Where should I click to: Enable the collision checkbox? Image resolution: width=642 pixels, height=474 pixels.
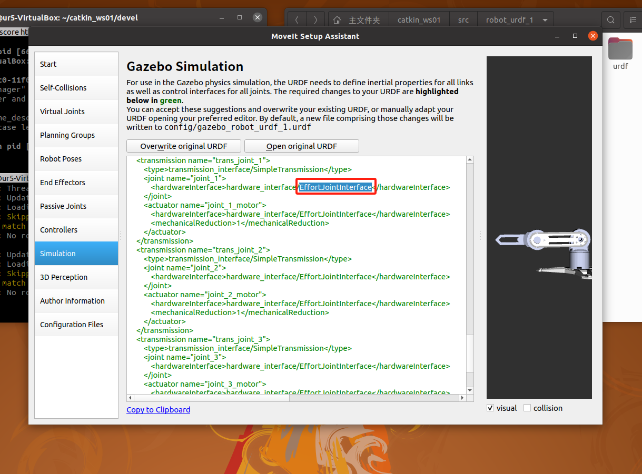[527, 408]
